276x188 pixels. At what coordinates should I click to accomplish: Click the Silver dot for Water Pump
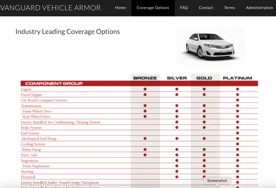177,149
